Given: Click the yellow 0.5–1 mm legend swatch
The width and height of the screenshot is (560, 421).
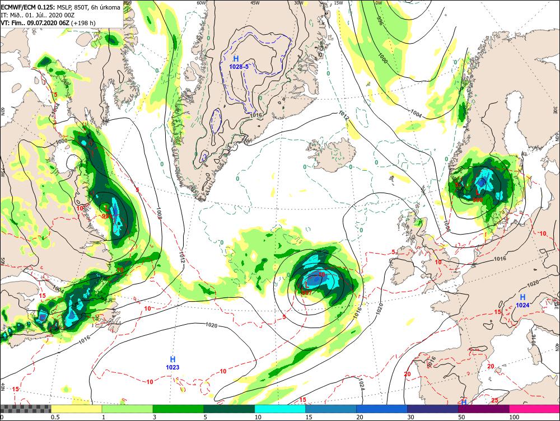Looking at the screenshot, I should (76, 409).
